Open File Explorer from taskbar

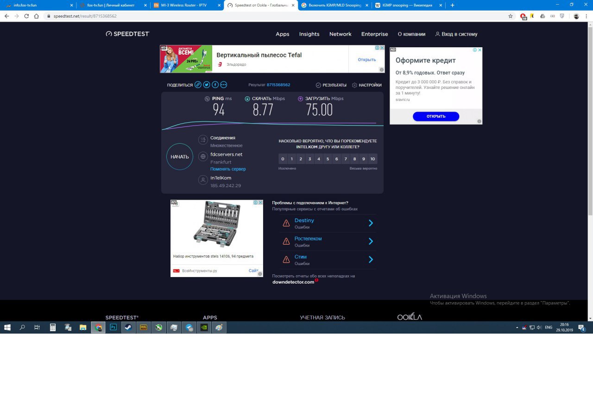[x=83, y=327]
